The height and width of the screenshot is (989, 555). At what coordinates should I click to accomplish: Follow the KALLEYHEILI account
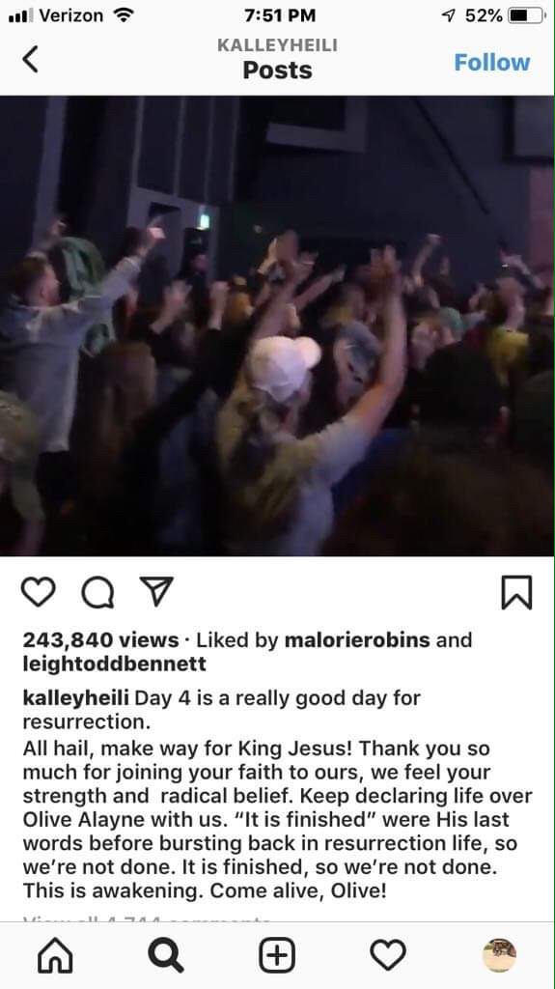click(492, 63)
